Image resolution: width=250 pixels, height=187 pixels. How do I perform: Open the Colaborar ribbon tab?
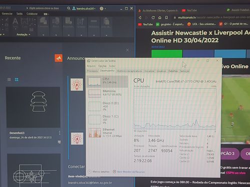(x=32, y=14)
